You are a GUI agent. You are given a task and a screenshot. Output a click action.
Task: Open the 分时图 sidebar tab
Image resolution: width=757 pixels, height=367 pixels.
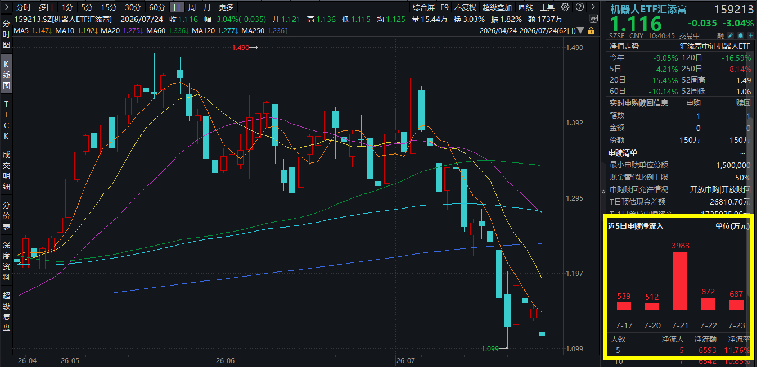[x=6, y=34]
